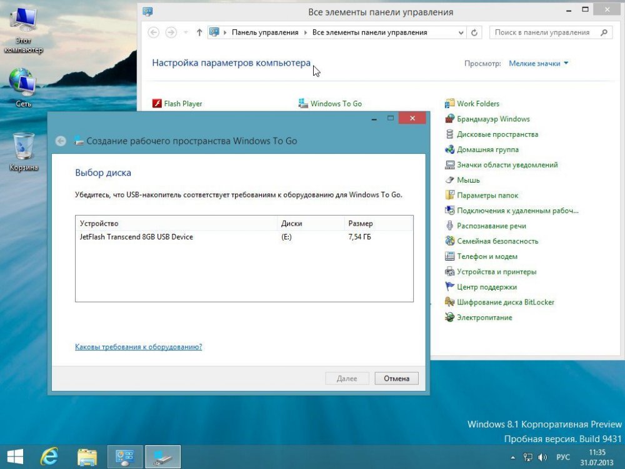Click the Сеть desktop icon
Screen dimensions: 625x469
point(23,82)
